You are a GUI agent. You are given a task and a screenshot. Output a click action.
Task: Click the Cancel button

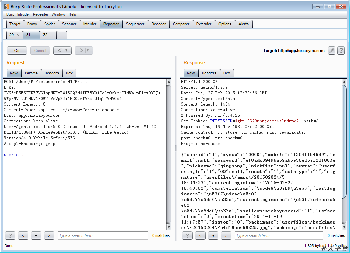pyautogui.click(x=40, y=51)
